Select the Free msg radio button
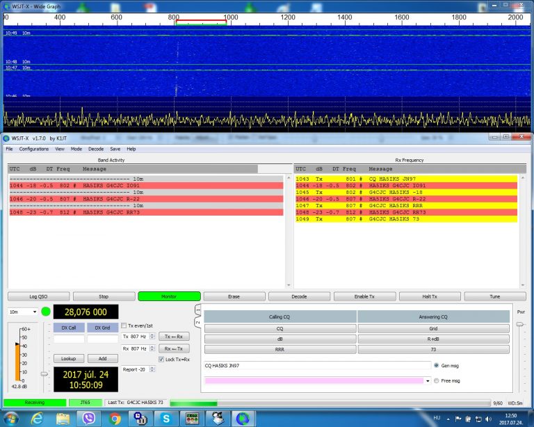The image size is (534, 427). pos(436,380)
